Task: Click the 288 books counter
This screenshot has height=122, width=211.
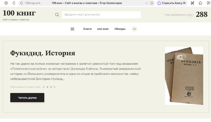Action: click(202, 14)
